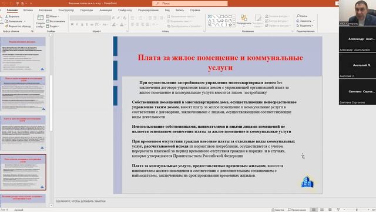
Task: Toggle Comments (Примечания) pane in status bar
Action: (297, 210)
